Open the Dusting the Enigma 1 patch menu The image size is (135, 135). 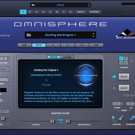[x=60, y=35]
